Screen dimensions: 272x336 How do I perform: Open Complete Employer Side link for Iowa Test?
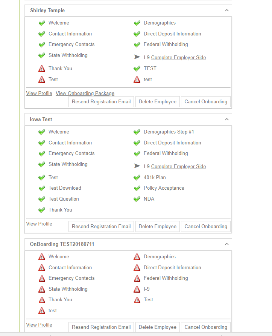179,167
